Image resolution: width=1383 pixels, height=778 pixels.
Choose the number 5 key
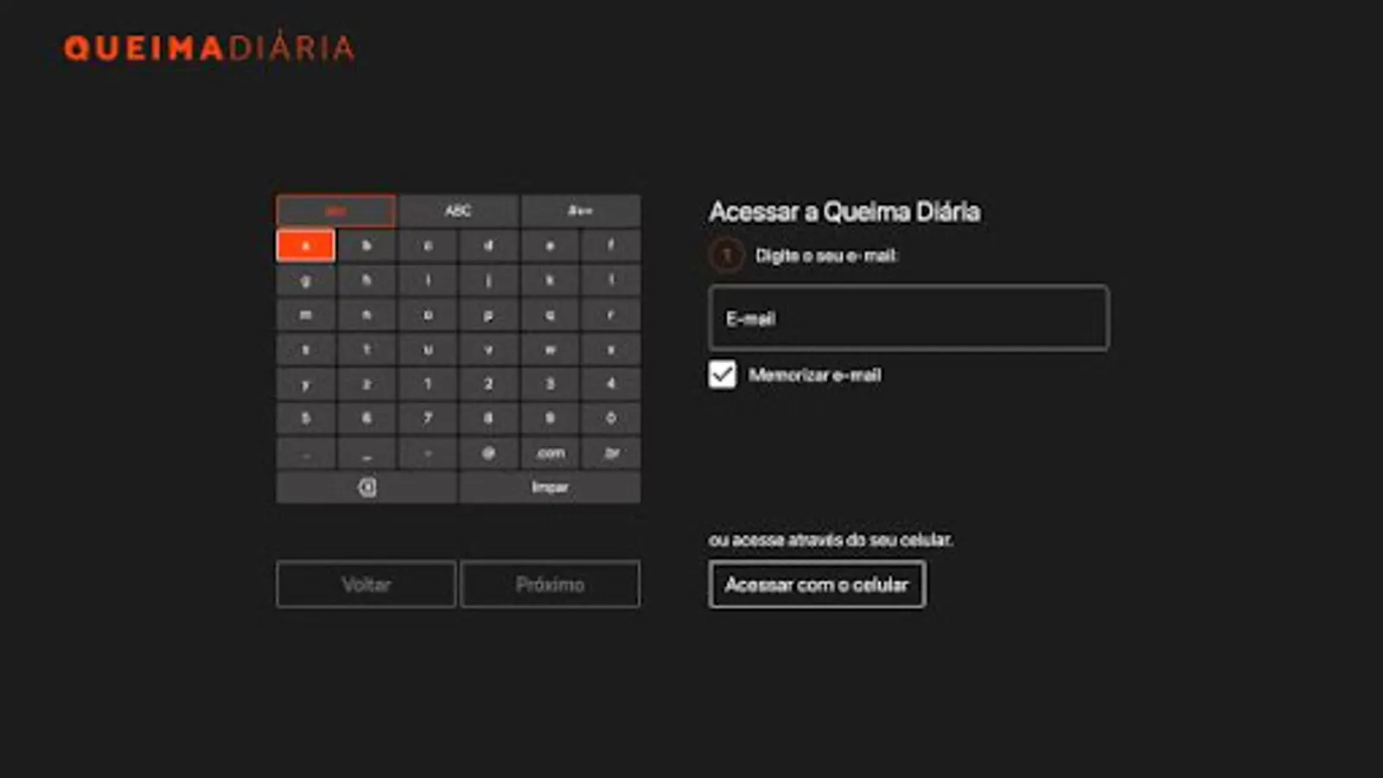pos(306,418)
